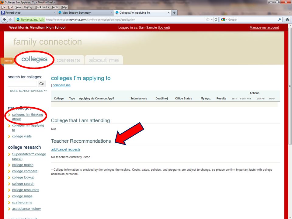Click the Type column header

click(72, 99)
